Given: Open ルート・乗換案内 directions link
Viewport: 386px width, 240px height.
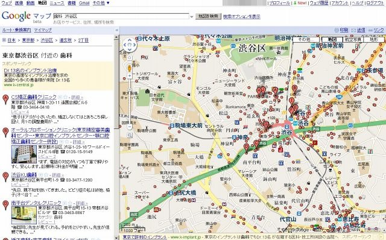Looking at the screenshot, I should tap(16, 30).
